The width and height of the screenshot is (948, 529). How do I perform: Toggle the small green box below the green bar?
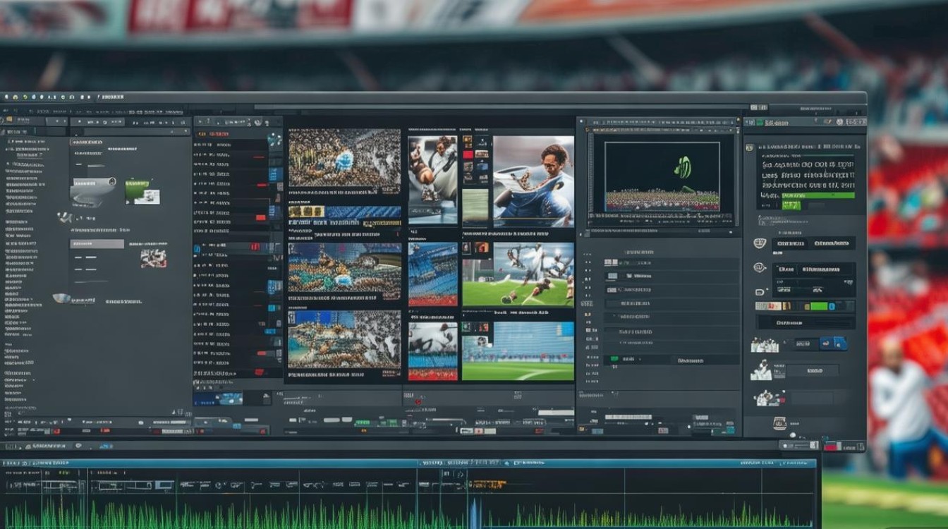click(x=791, y=205)
